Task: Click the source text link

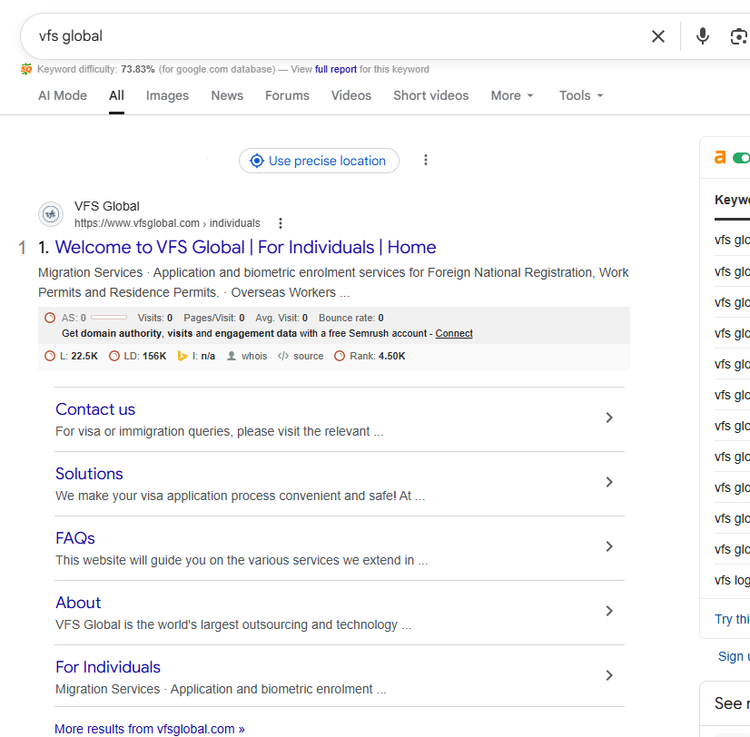Action: tap(309, 356)
